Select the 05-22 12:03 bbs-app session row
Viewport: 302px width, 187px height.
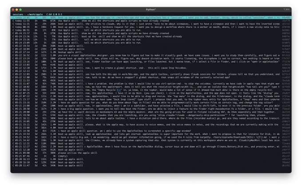[x=151, y=74]
